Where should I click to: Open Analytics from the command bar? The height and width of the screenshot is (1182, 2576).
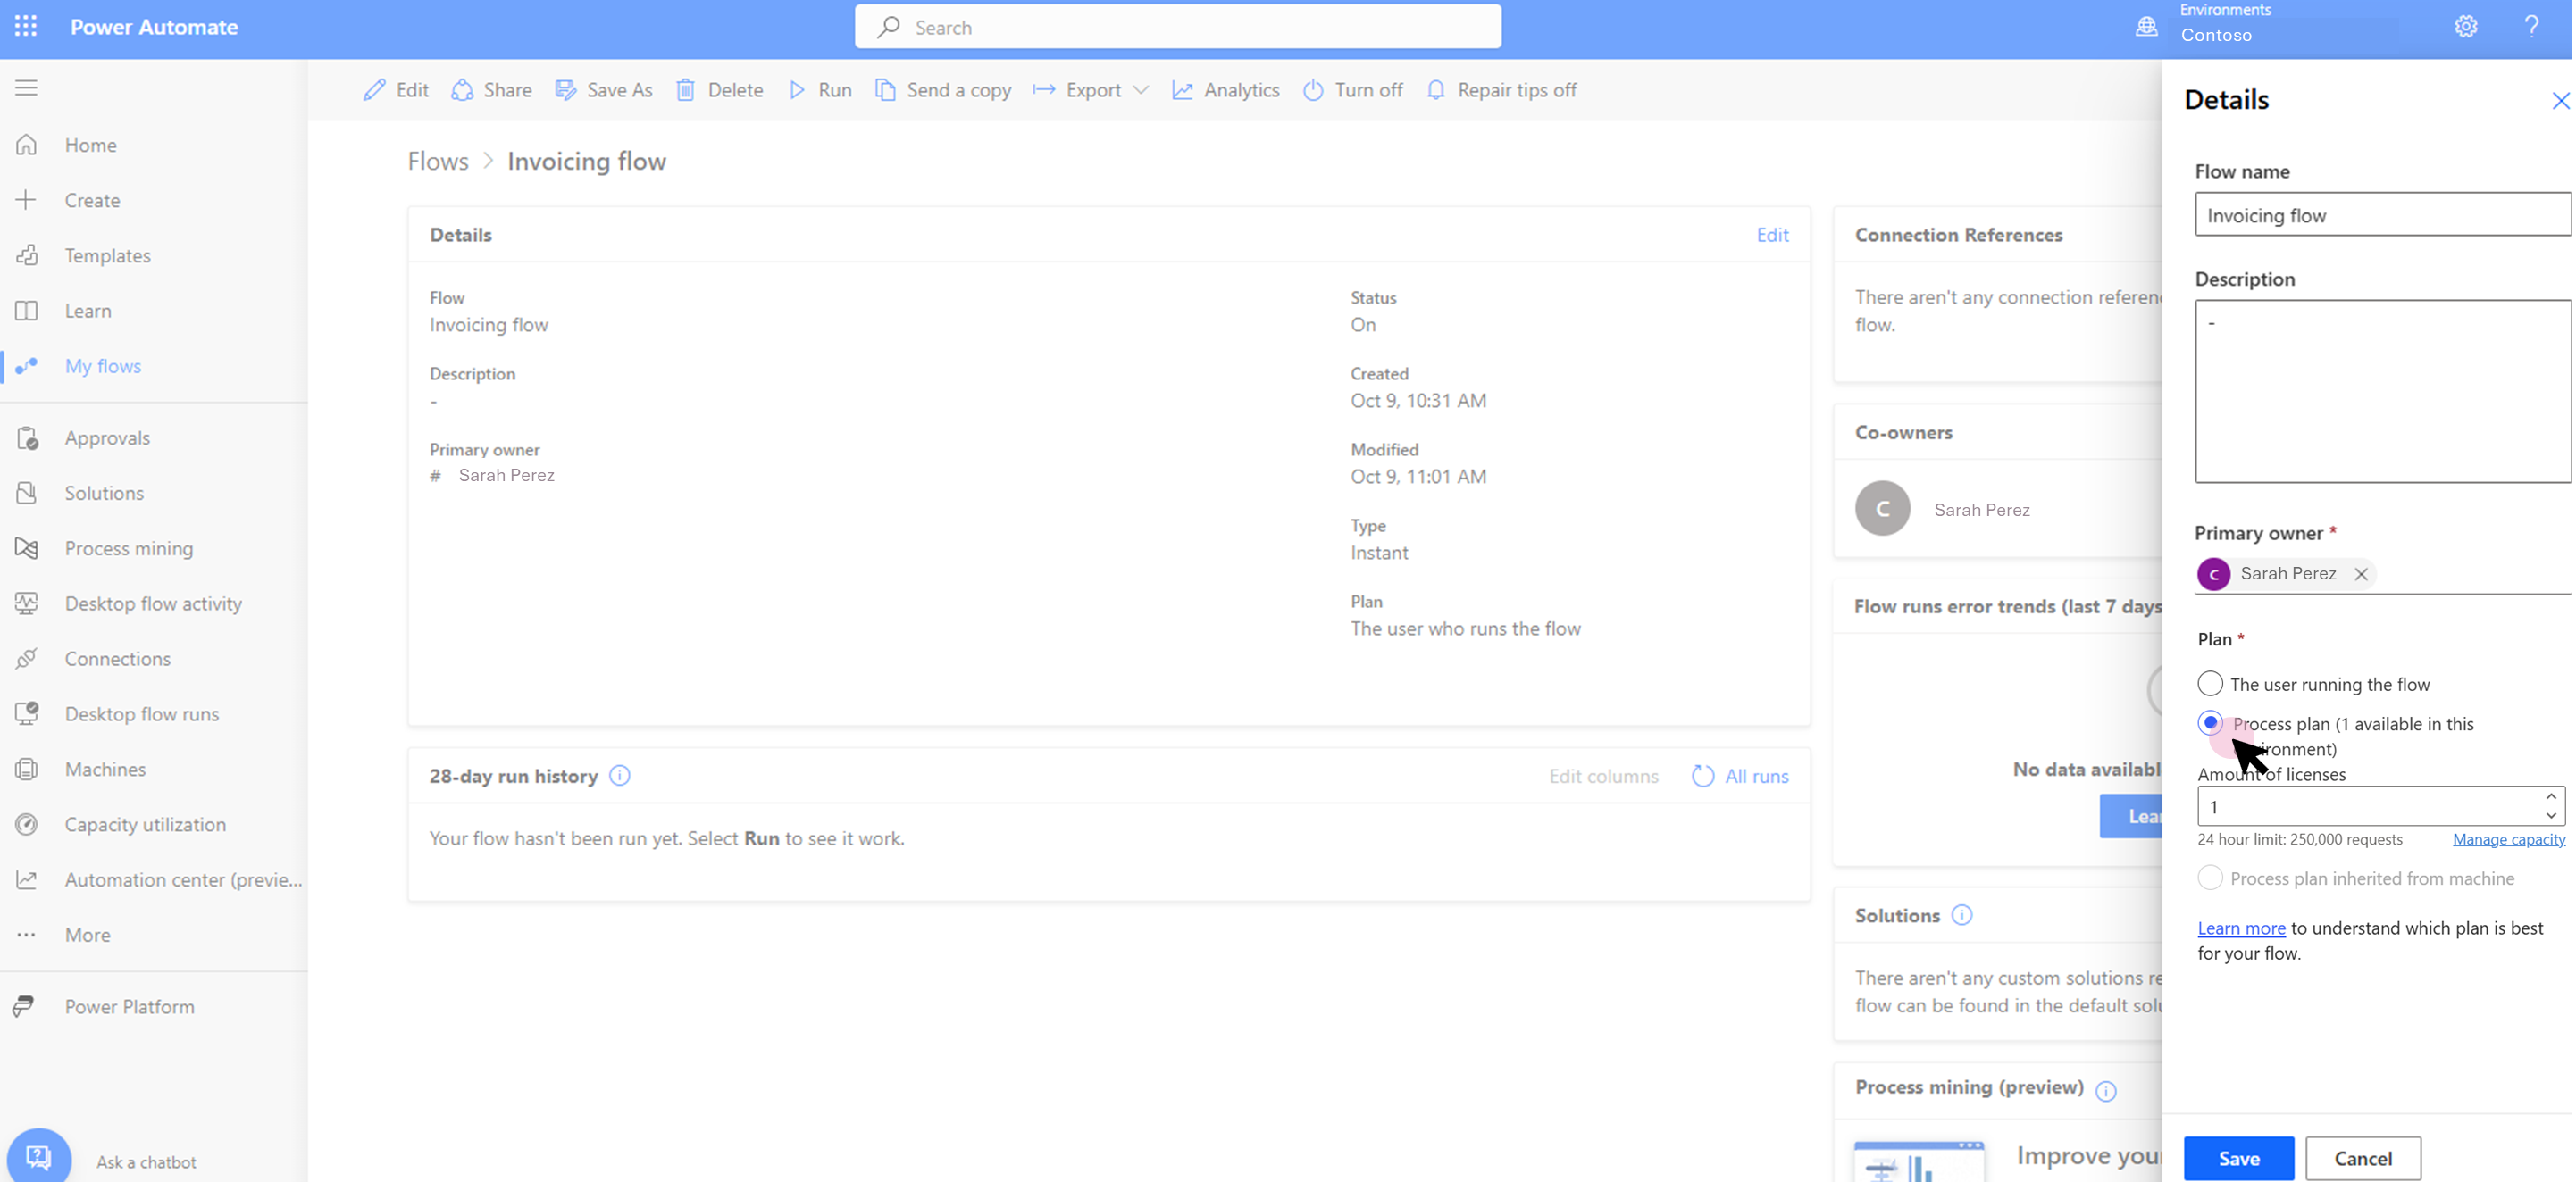[1225, 90]
